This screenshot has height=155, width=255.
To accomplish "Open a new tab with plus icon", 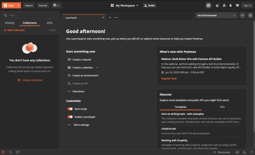I will point(110,17).
